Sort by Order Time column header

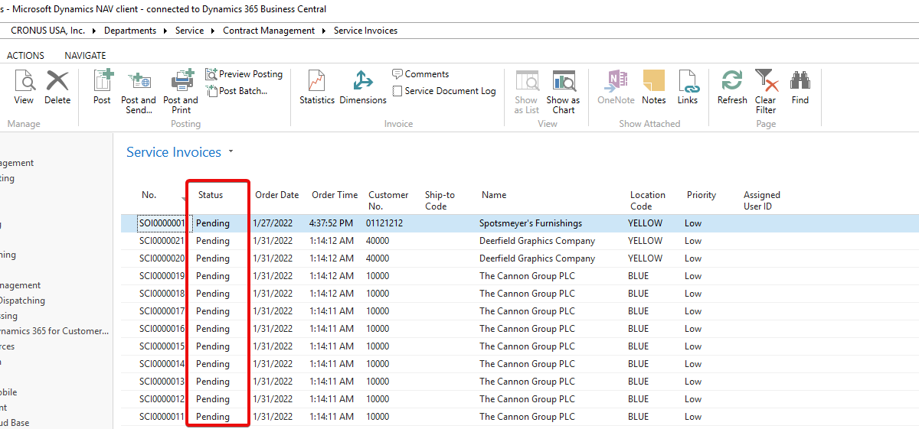click(335, 195)
